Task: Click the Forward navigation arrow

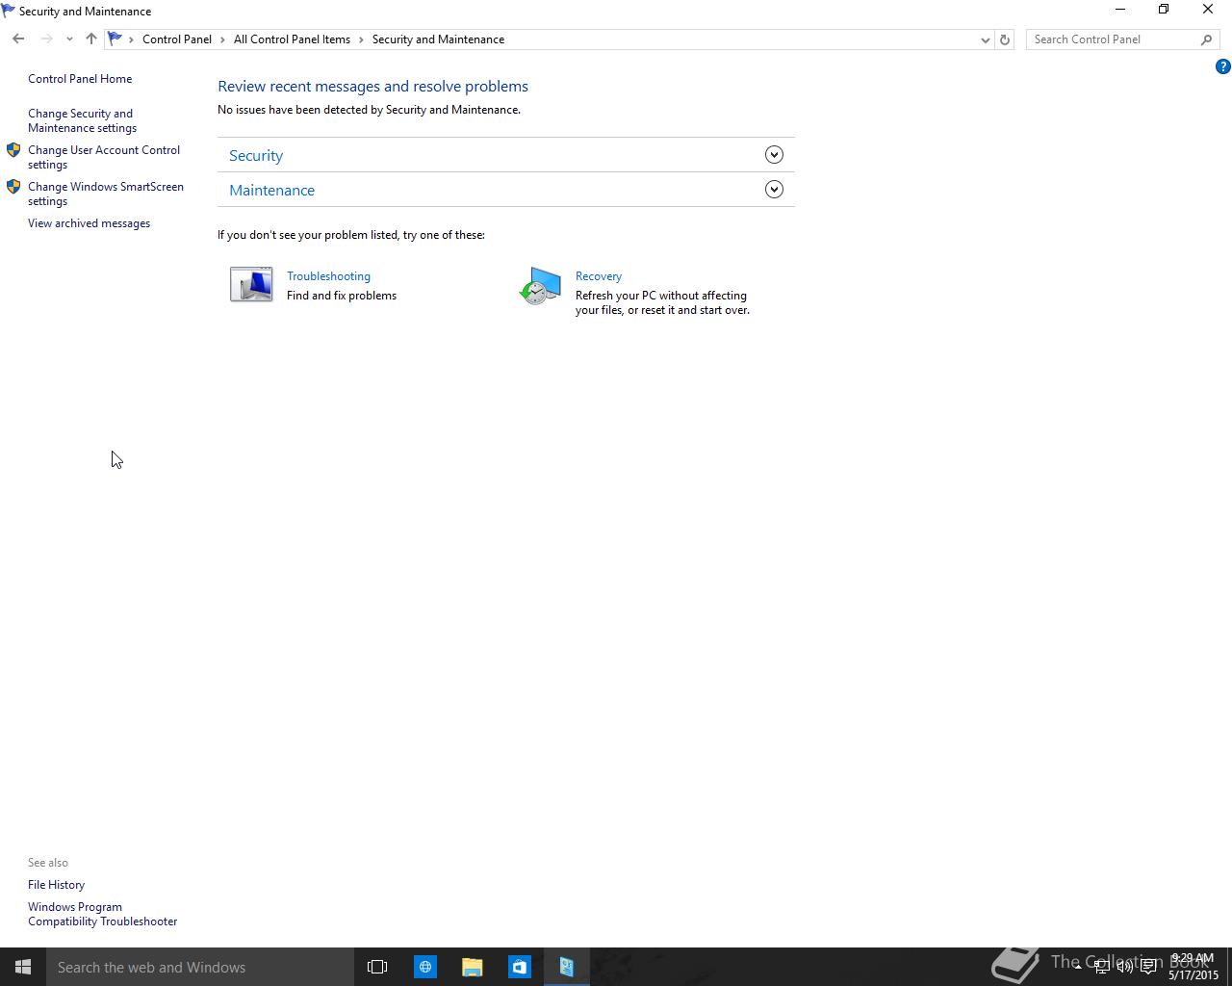Action: 46,39
